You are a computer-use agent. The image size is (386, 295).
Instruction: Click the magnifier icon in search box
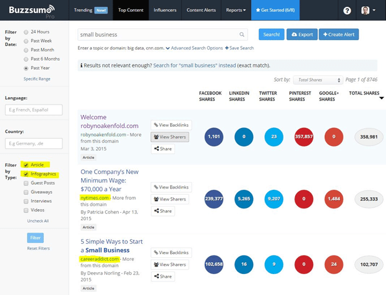pyautogui.click(x=242, y=35)
